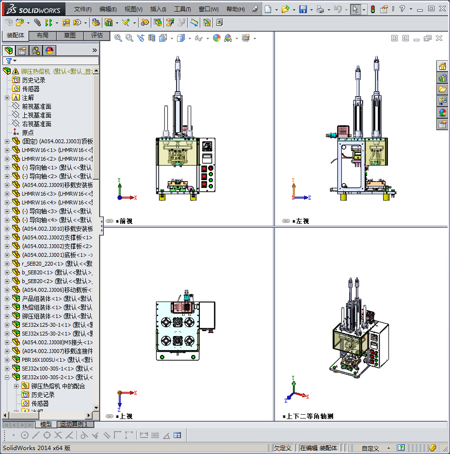Switch to the 评估 tab
Screen dimensions: 450x454
tap(97, 35)
